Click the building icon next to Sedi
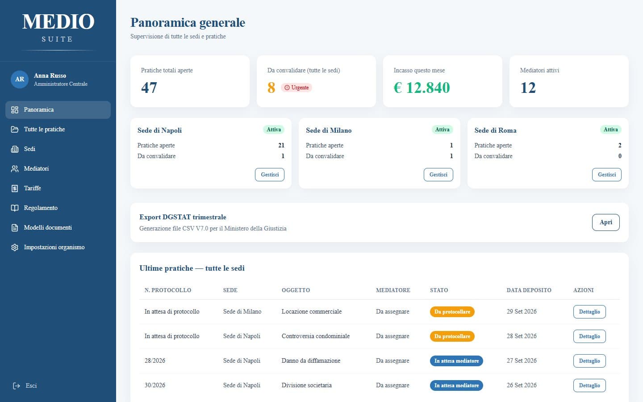643x402 pixels. click(x=15, y=149)
